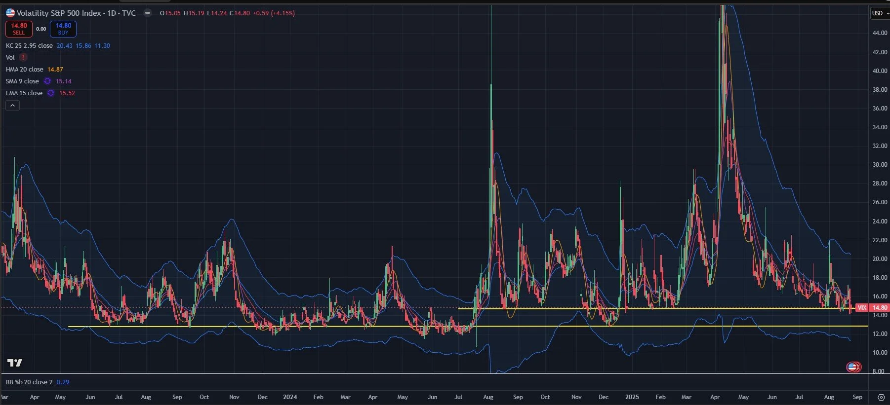Click the market status dash icon
Image resolution: width=890 pixels, height=405 pixels.
pyautogui.click(x=148, y=13)
